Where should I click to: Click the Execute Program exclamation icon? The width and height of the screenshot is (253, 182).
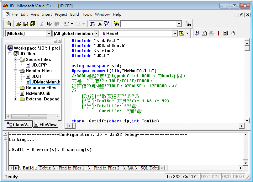[x=218, y=33]
